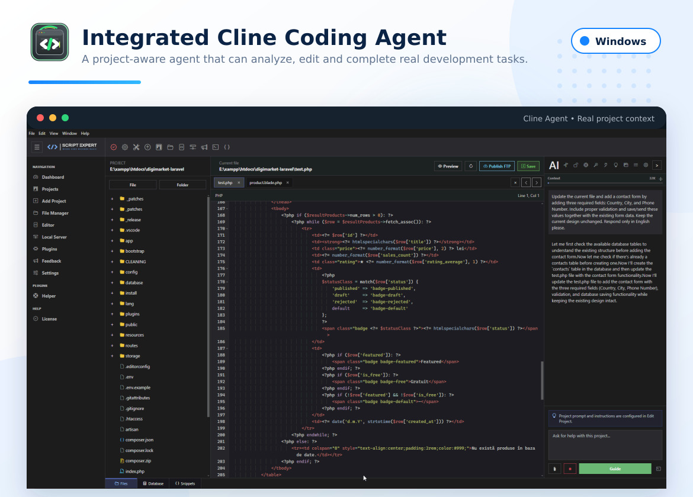Expand the bootstrap folder

[113, 251]
